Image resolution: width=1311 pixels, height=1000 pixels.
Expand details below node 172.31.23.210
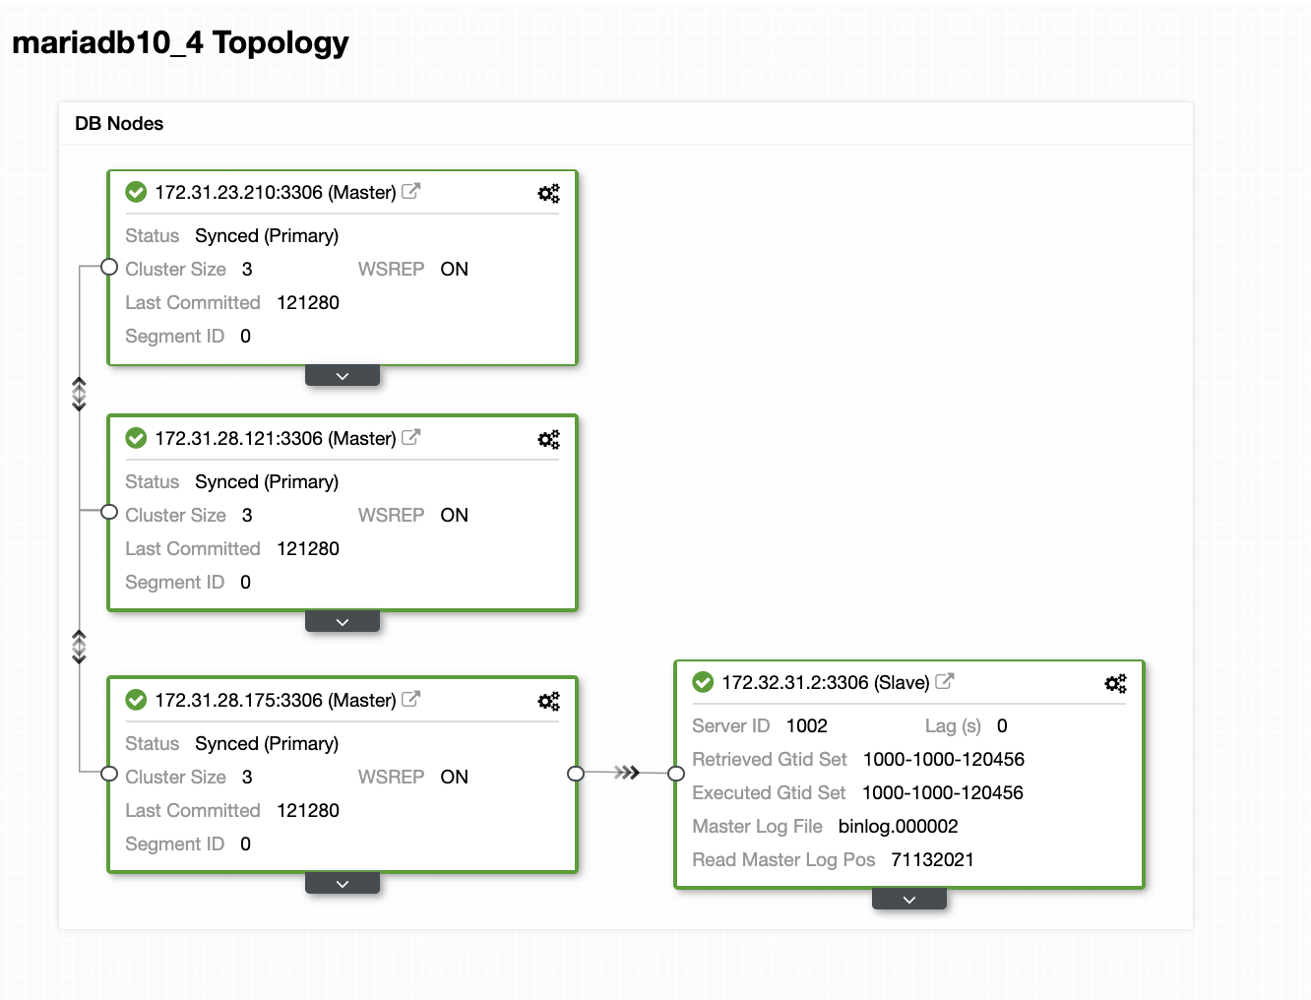[343, 376]
